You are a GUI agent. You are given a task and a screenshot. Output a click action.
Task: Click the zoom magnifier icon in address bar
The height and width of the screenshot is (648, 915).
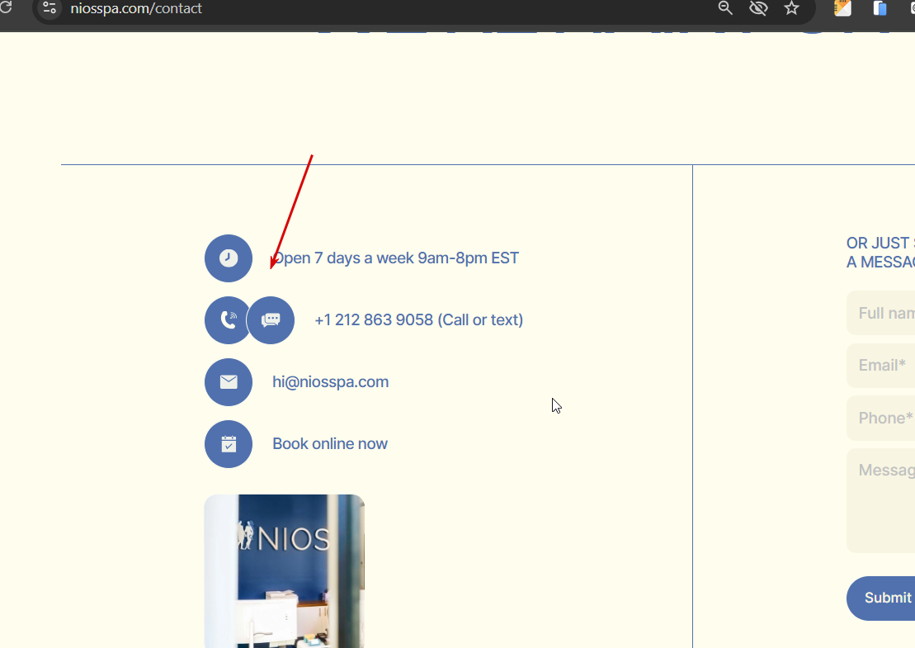click(x=724, y=8)
